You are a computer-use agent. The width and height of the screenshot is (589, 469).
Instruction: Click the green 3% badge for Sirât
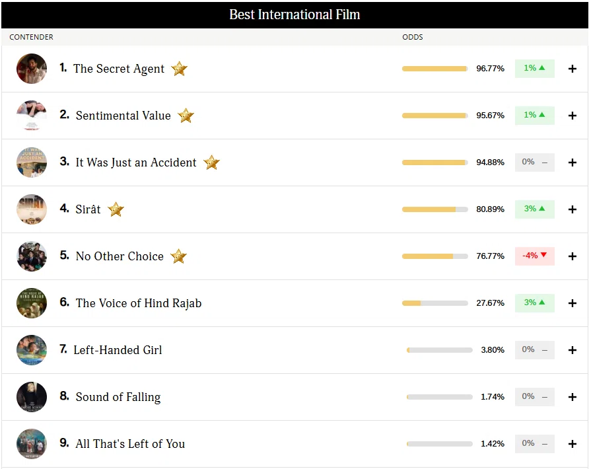(x=535, y=209)
